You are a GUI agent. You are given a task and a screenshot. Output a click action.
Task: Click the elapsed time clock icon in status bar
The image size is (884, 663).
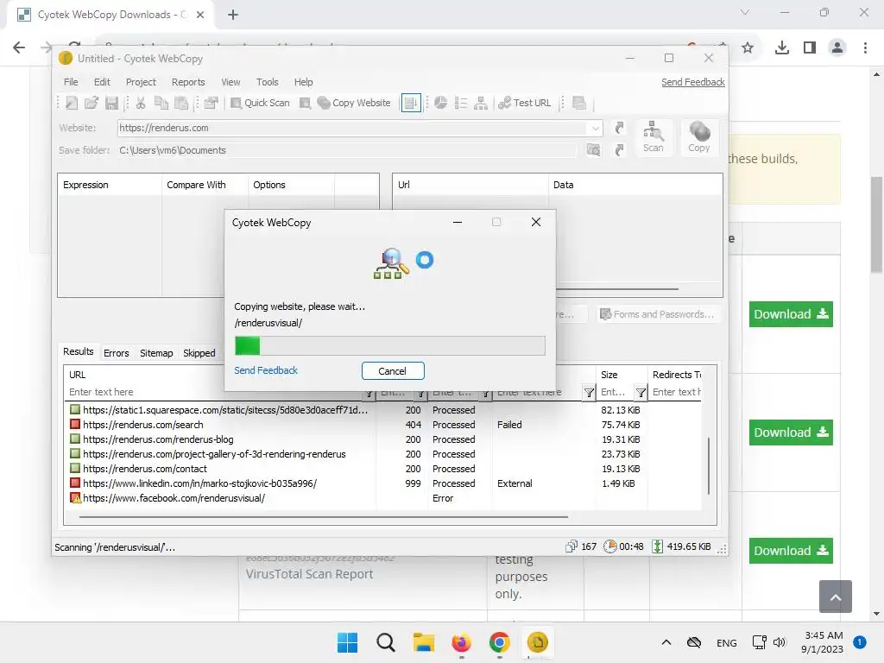click(609, 546)
